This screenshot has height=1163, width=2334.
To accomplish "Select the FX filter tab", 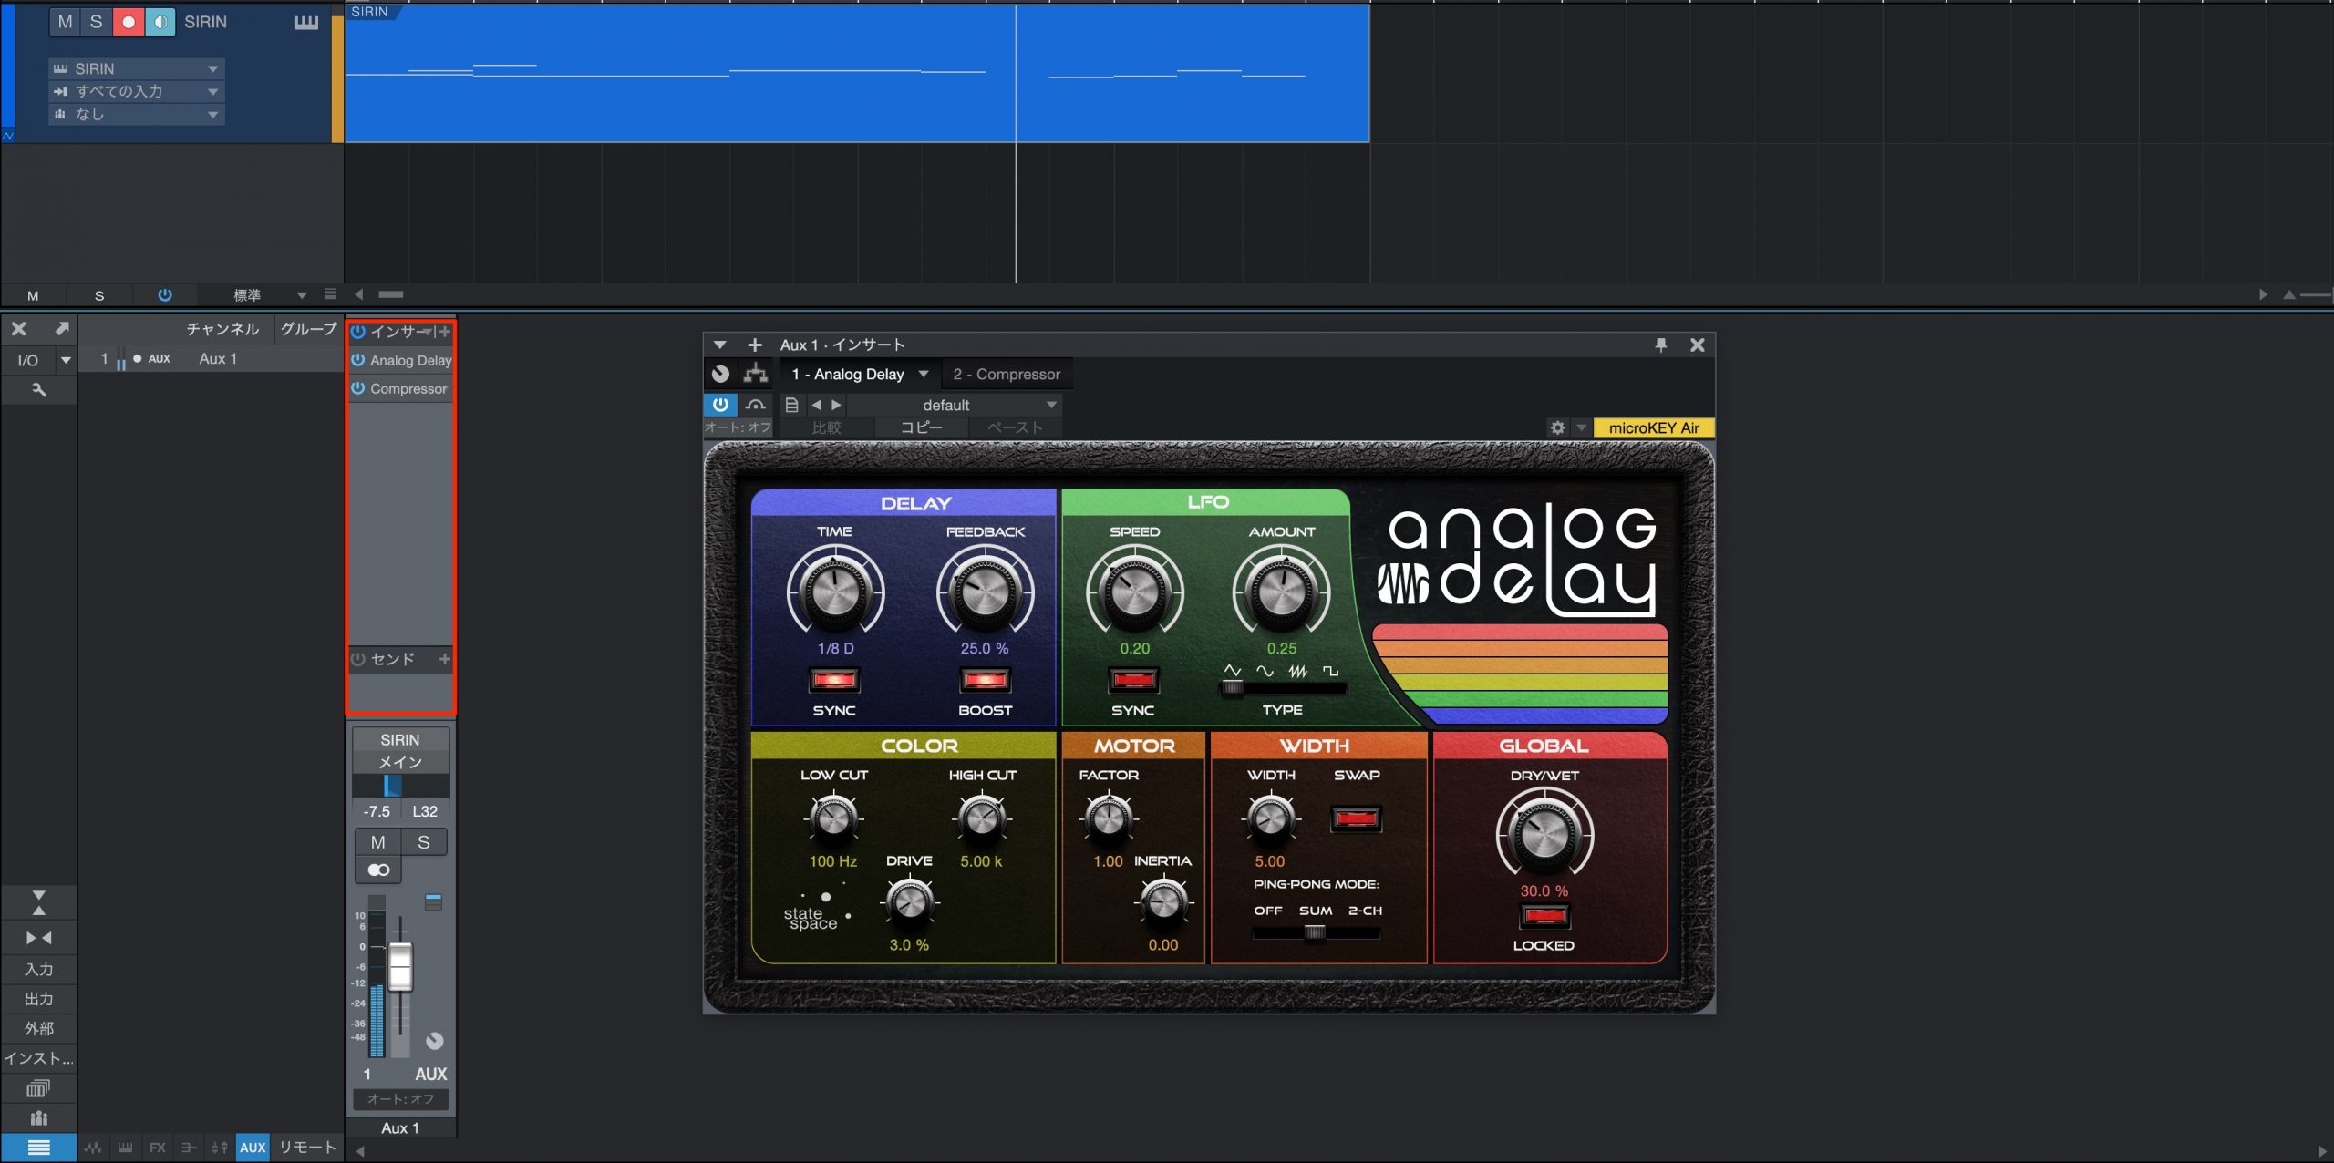I will [158, 1148].
